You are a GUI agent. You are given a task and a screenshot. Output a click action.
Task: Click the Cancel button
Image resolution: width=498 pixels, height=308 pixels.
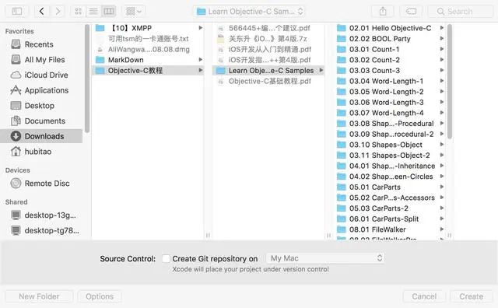tap(424, 296)
